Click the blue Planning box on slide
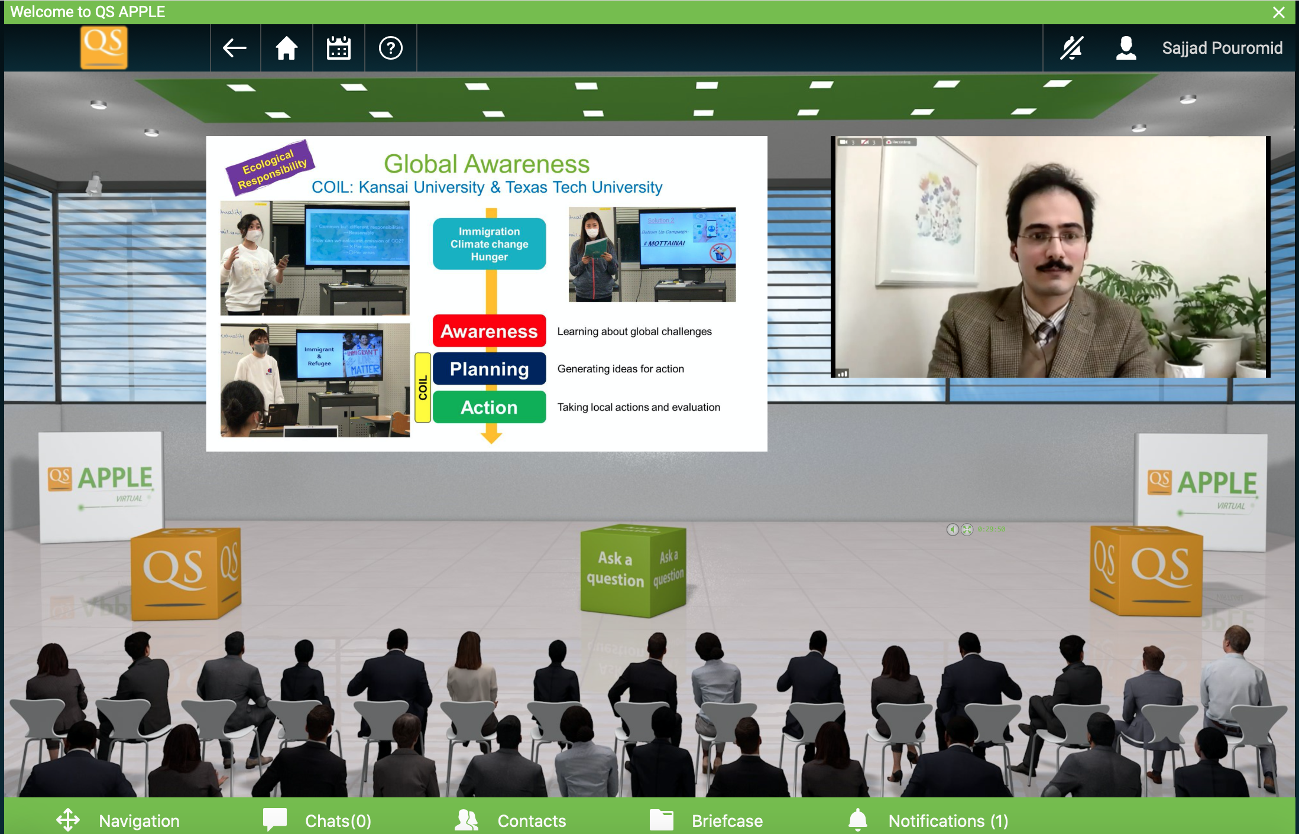 point(489,369)
